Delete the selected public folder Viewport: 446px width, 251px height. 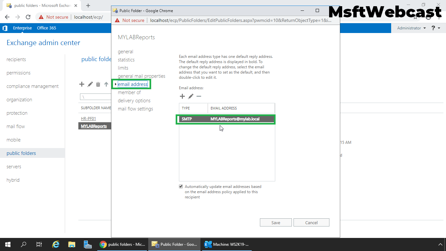98,84
